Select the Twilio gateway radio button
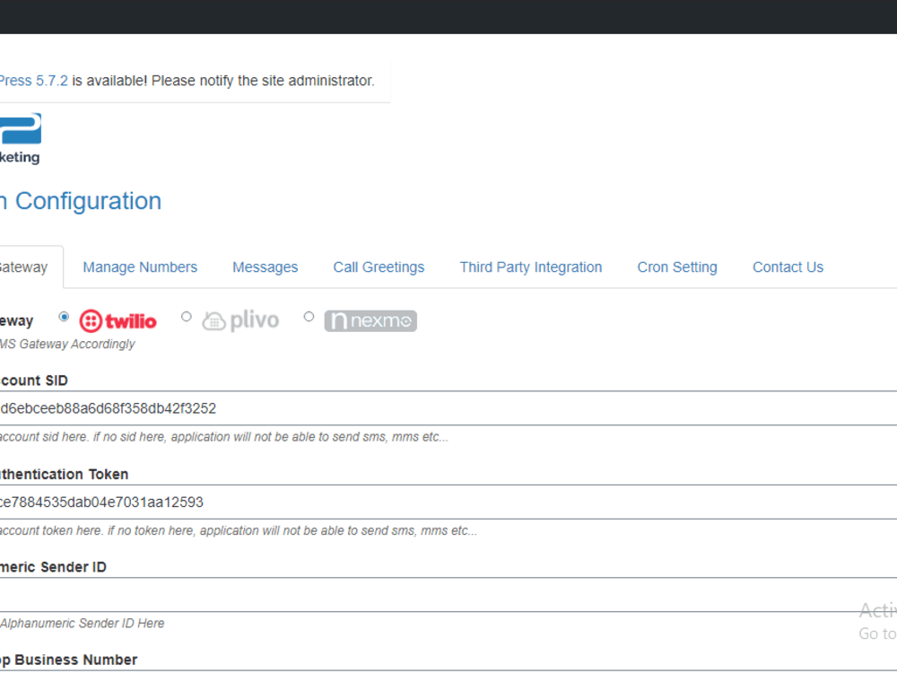The image size is (897, 673). pyautogui.click(x=64, y=317)
